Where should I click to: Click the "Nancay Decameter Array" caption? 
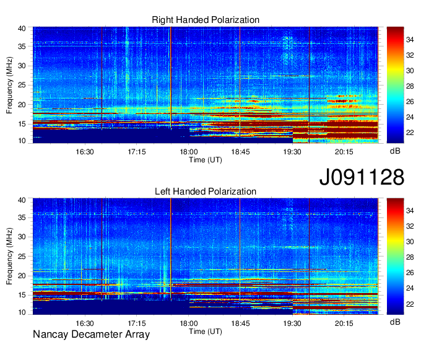point(91,334)
